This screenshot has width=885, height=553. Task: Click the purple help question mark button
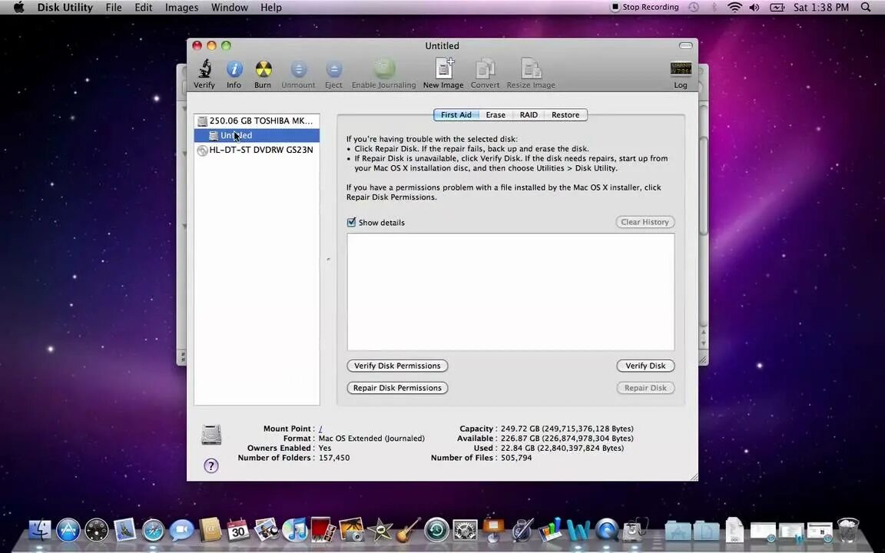pyautogui.click(x=211, y=465)
